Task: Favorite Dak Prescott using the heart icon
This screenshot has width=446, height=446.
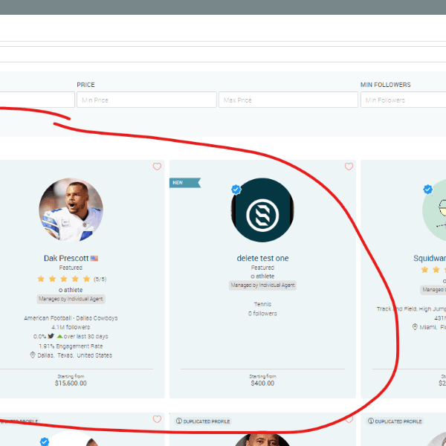Action: click(x=157, y=167)
